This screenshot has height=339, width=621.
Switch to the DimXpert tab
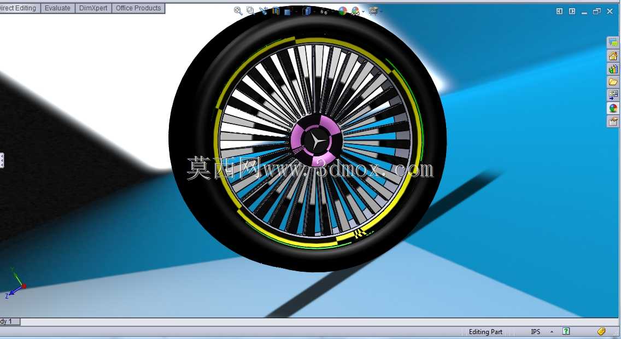tap(93, 8)
